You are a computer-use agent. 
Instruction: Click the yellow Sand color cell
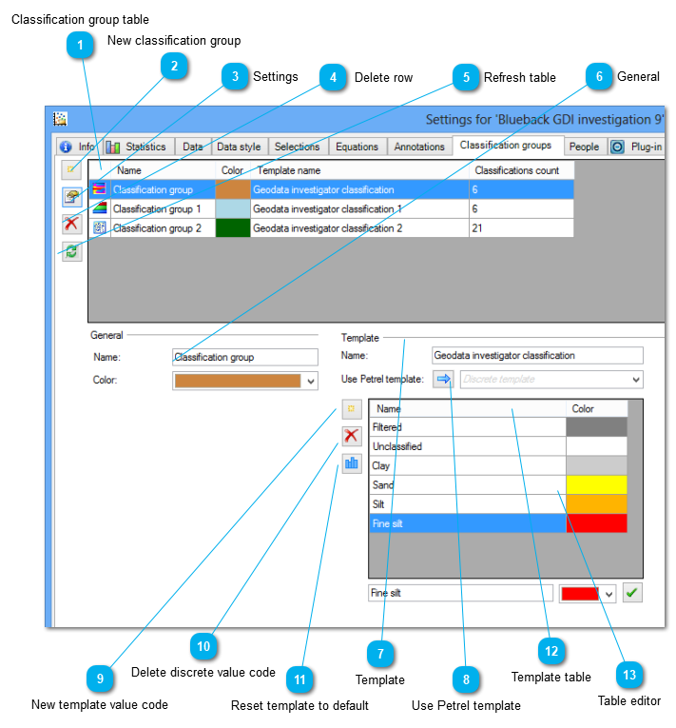(596, 484)
